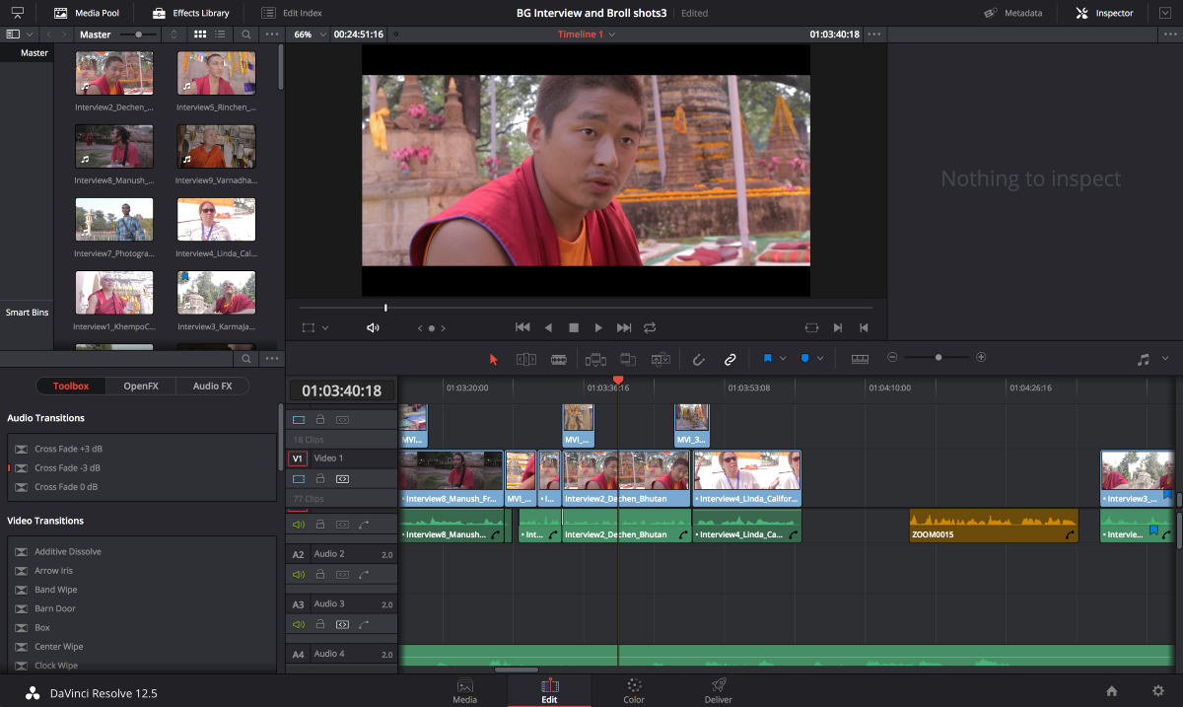Open the Effects Library panel

coord(190,13)
